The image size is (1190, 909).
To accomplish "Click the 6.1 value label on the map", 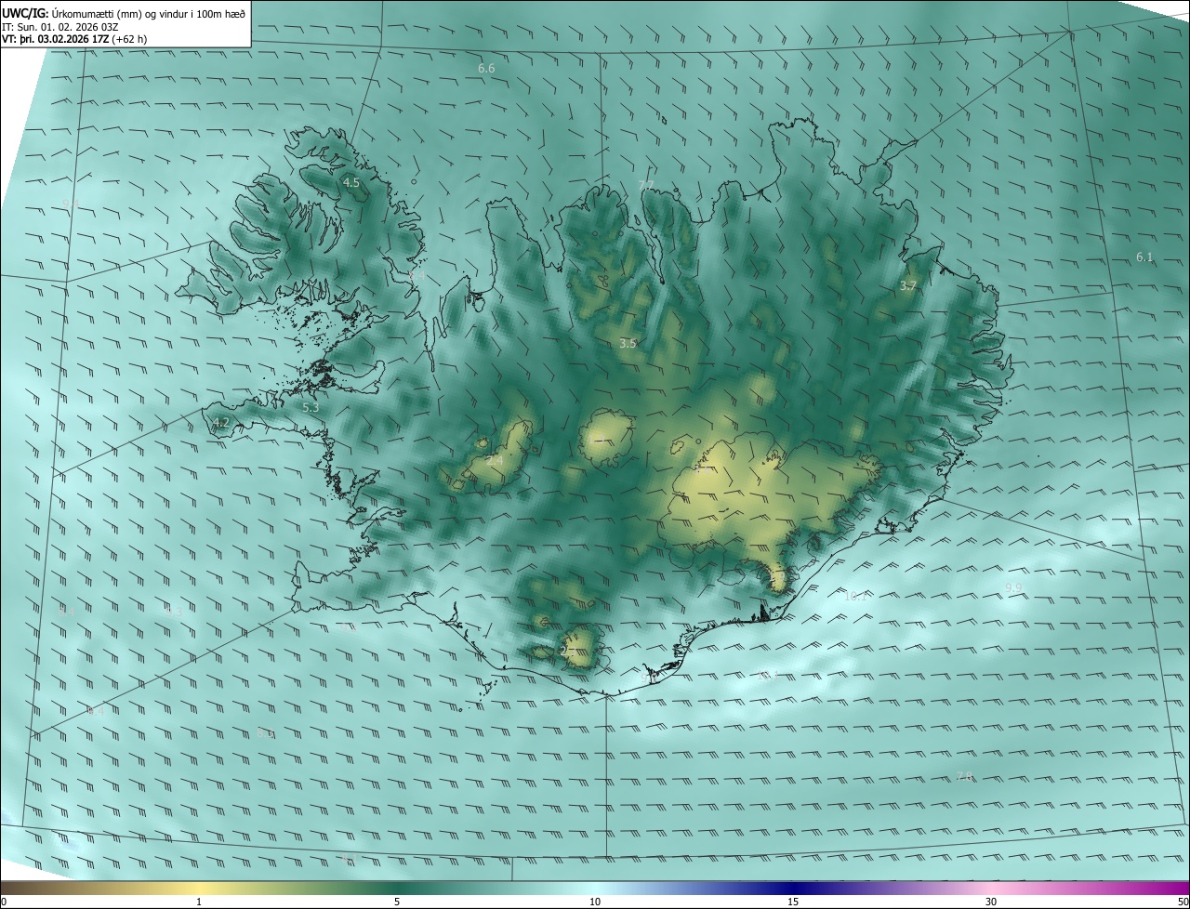I will [1144, 257].
